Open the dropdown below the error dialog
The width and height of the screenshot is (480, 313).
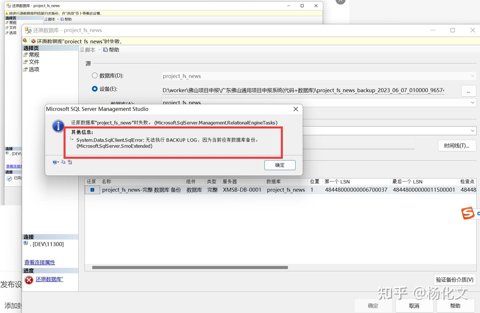[x=472, y=130]
